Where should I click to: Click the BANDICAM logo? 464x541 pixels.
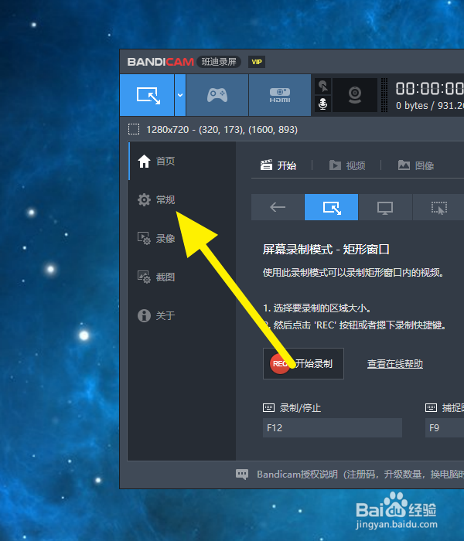pos(161,62)
